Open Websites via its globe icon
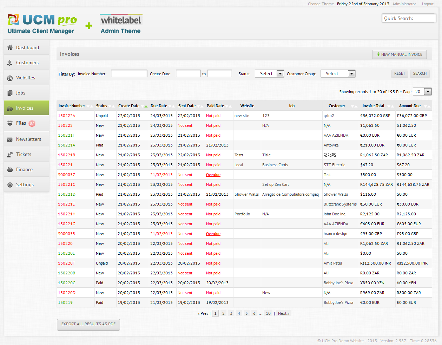The height and width of the screenshot is (345, 442). pyautogui.click(x=10, y=78)
